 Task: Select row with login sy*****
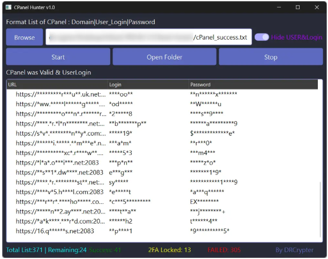[x=162, y=182]
